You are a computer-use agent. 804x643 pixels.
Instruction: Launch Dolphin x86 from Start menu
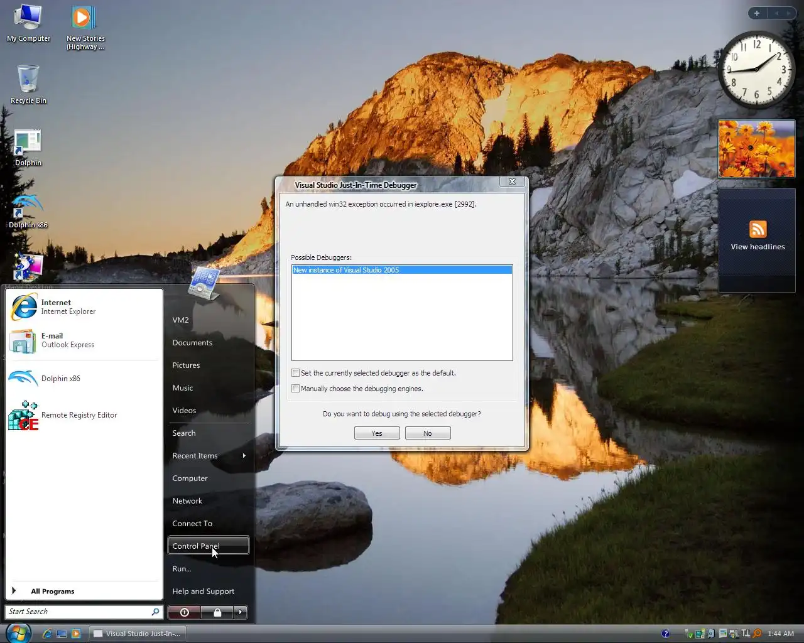point(84,378)
